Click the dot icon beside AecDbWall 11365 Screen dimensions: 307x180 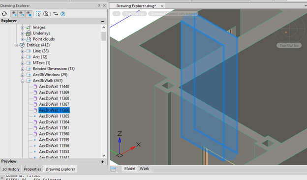tap(35, 116)
